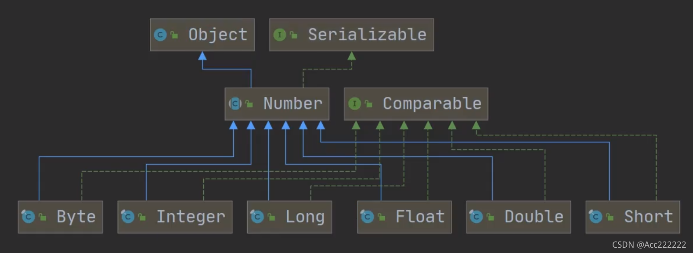Click the final class icon on Float
Screen dimensions: 693x253
coord(367,216)
